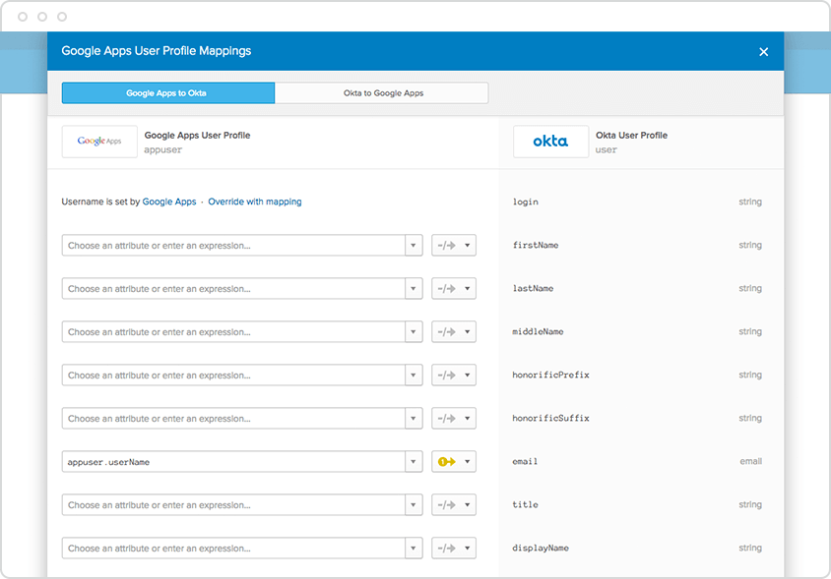Click the middleName mapping arrow icon

tap(446, 332)
